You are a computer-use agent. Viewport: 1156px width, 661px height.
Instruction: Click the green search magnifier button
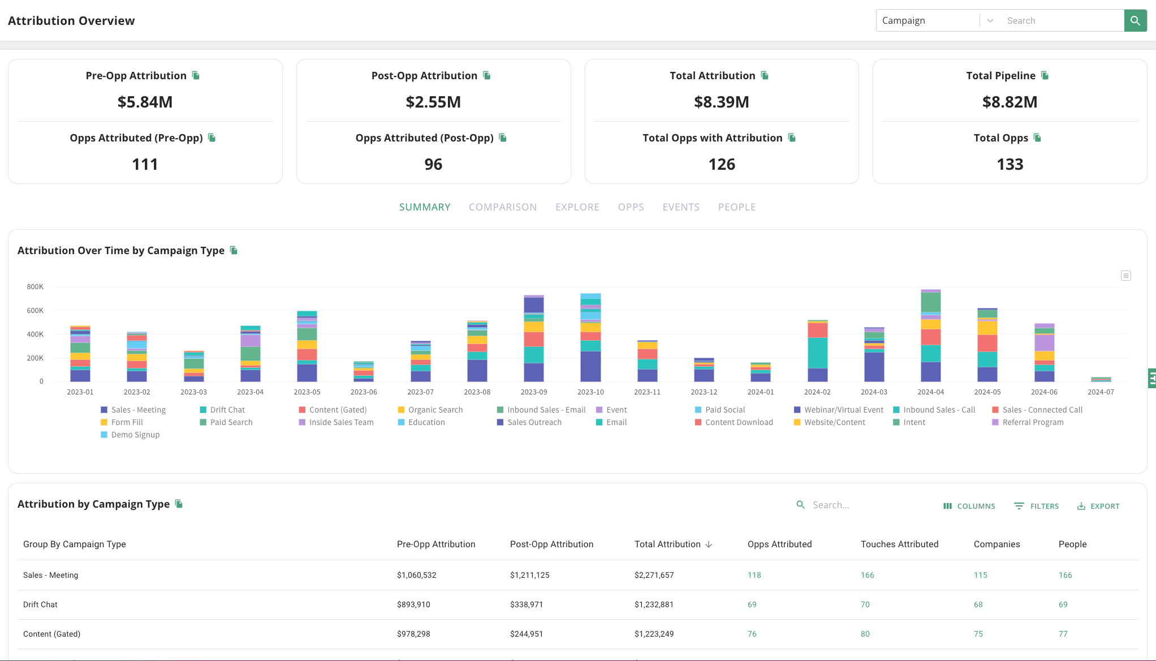coord(1135,20)
